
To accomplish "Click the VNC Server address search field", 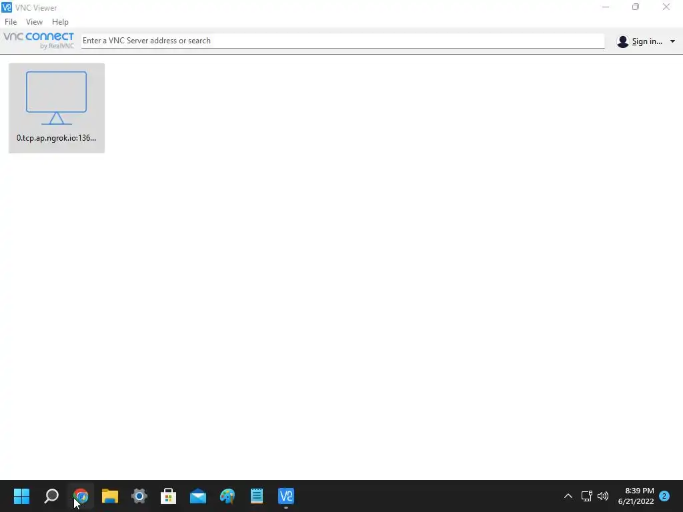I will click(x=343, y=41).
